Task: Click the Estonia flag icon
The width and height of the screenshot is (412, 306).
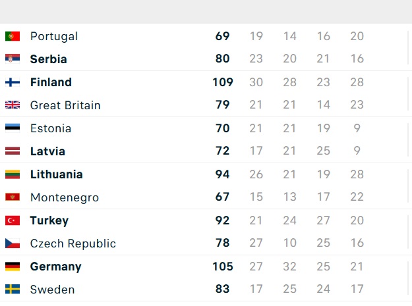Action: tap(13, 128)
